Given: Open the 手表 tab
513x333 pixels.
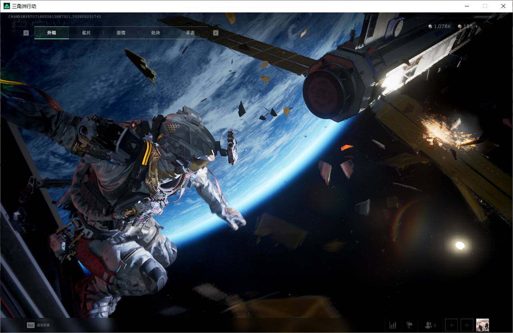Looking at the screenshot, I should pos(190,33).
